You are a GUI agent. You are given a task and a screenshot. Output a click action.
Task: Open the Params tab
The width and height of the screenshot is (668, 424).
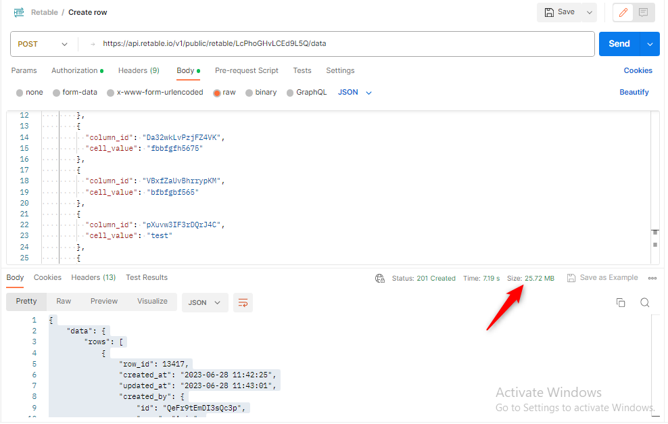pyautogui.click(x=24, y=71)
